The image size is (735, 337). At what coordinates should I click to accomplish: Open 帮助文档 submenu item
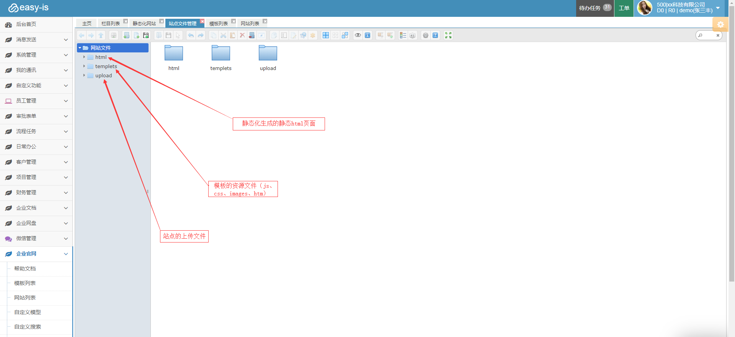point(25,269)
